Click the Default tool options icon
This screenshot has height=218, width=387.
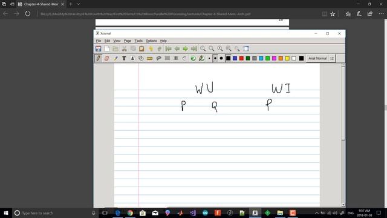(x=193, y=58)
